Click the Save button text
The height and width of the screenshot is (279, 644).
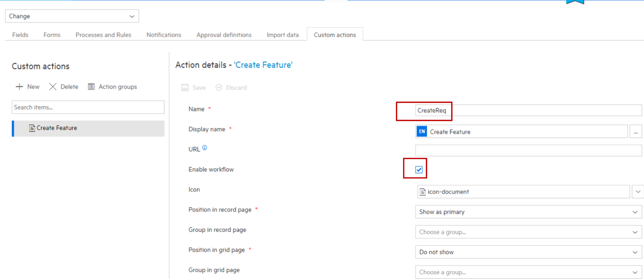pyautogui.click(x=199, y=88)
